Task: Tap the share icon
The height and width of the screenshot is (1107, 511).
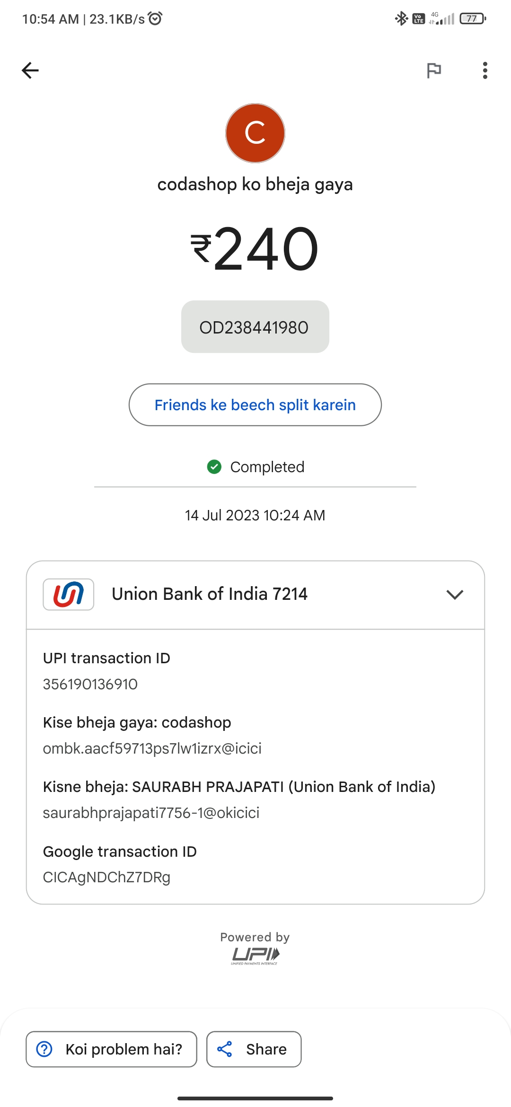Action: 225,1049
